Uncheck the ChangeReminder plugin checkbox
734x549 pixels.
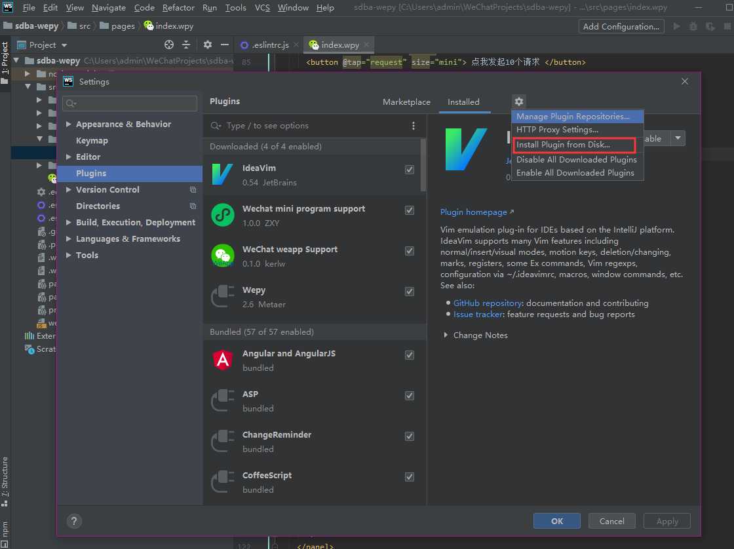point(410,436)
